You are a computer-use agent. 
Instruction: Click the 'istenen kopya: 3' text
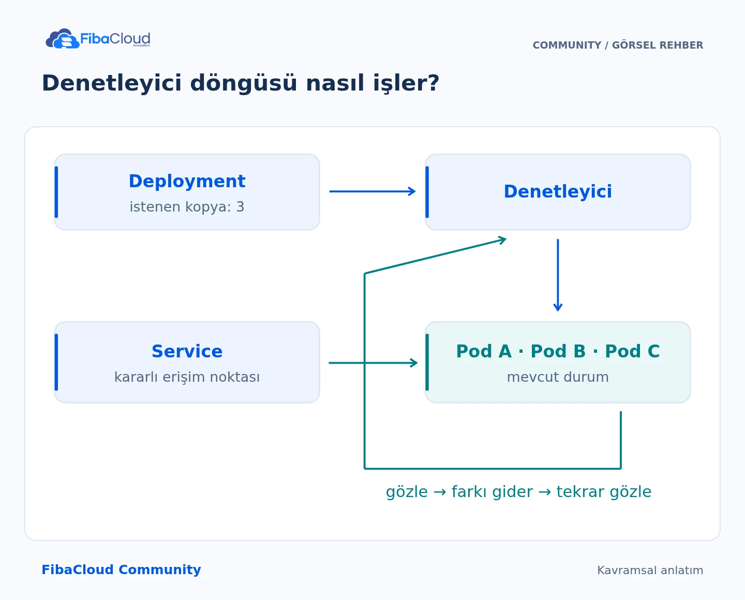coord(187,207)
